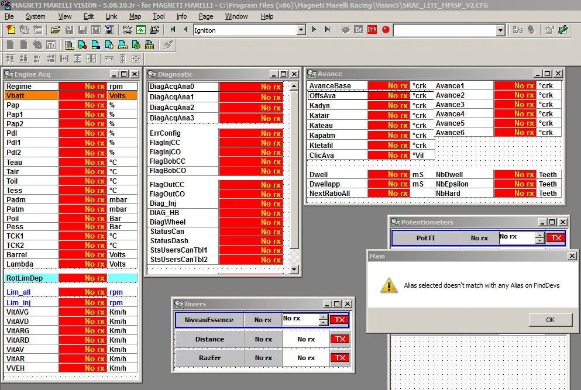The width and height of the screenshot is (581, 390).
Task: Click TX button for NiveauEssence
Action: point(339,320)
